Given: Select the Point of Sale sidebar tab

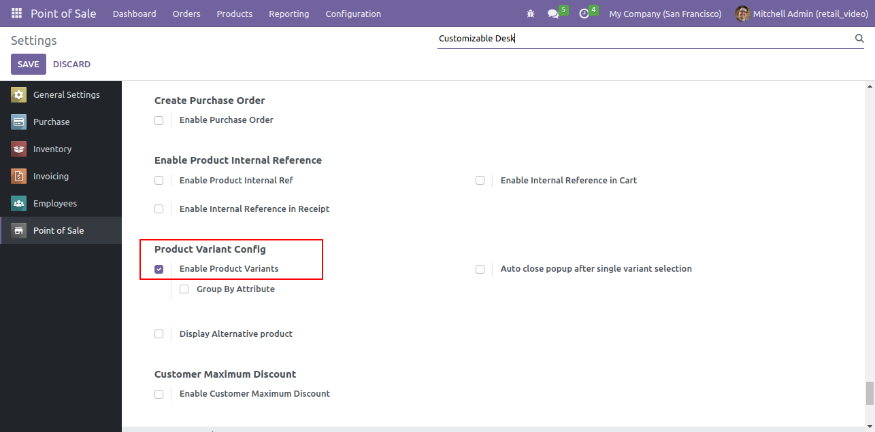Looking at the screenshot, I should (61, 231).
